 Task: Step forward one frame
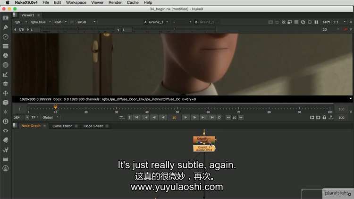194,118
